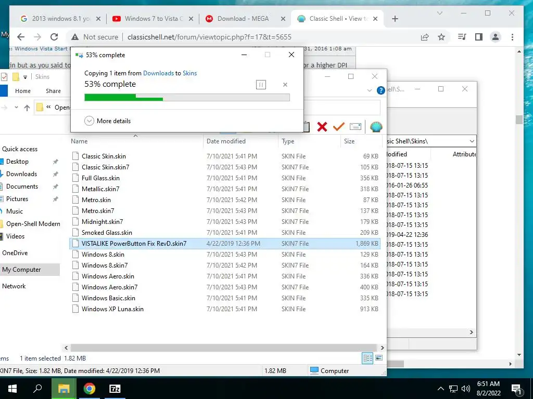Open Network in navigation pane
The image size is (533, 399).
14,286
